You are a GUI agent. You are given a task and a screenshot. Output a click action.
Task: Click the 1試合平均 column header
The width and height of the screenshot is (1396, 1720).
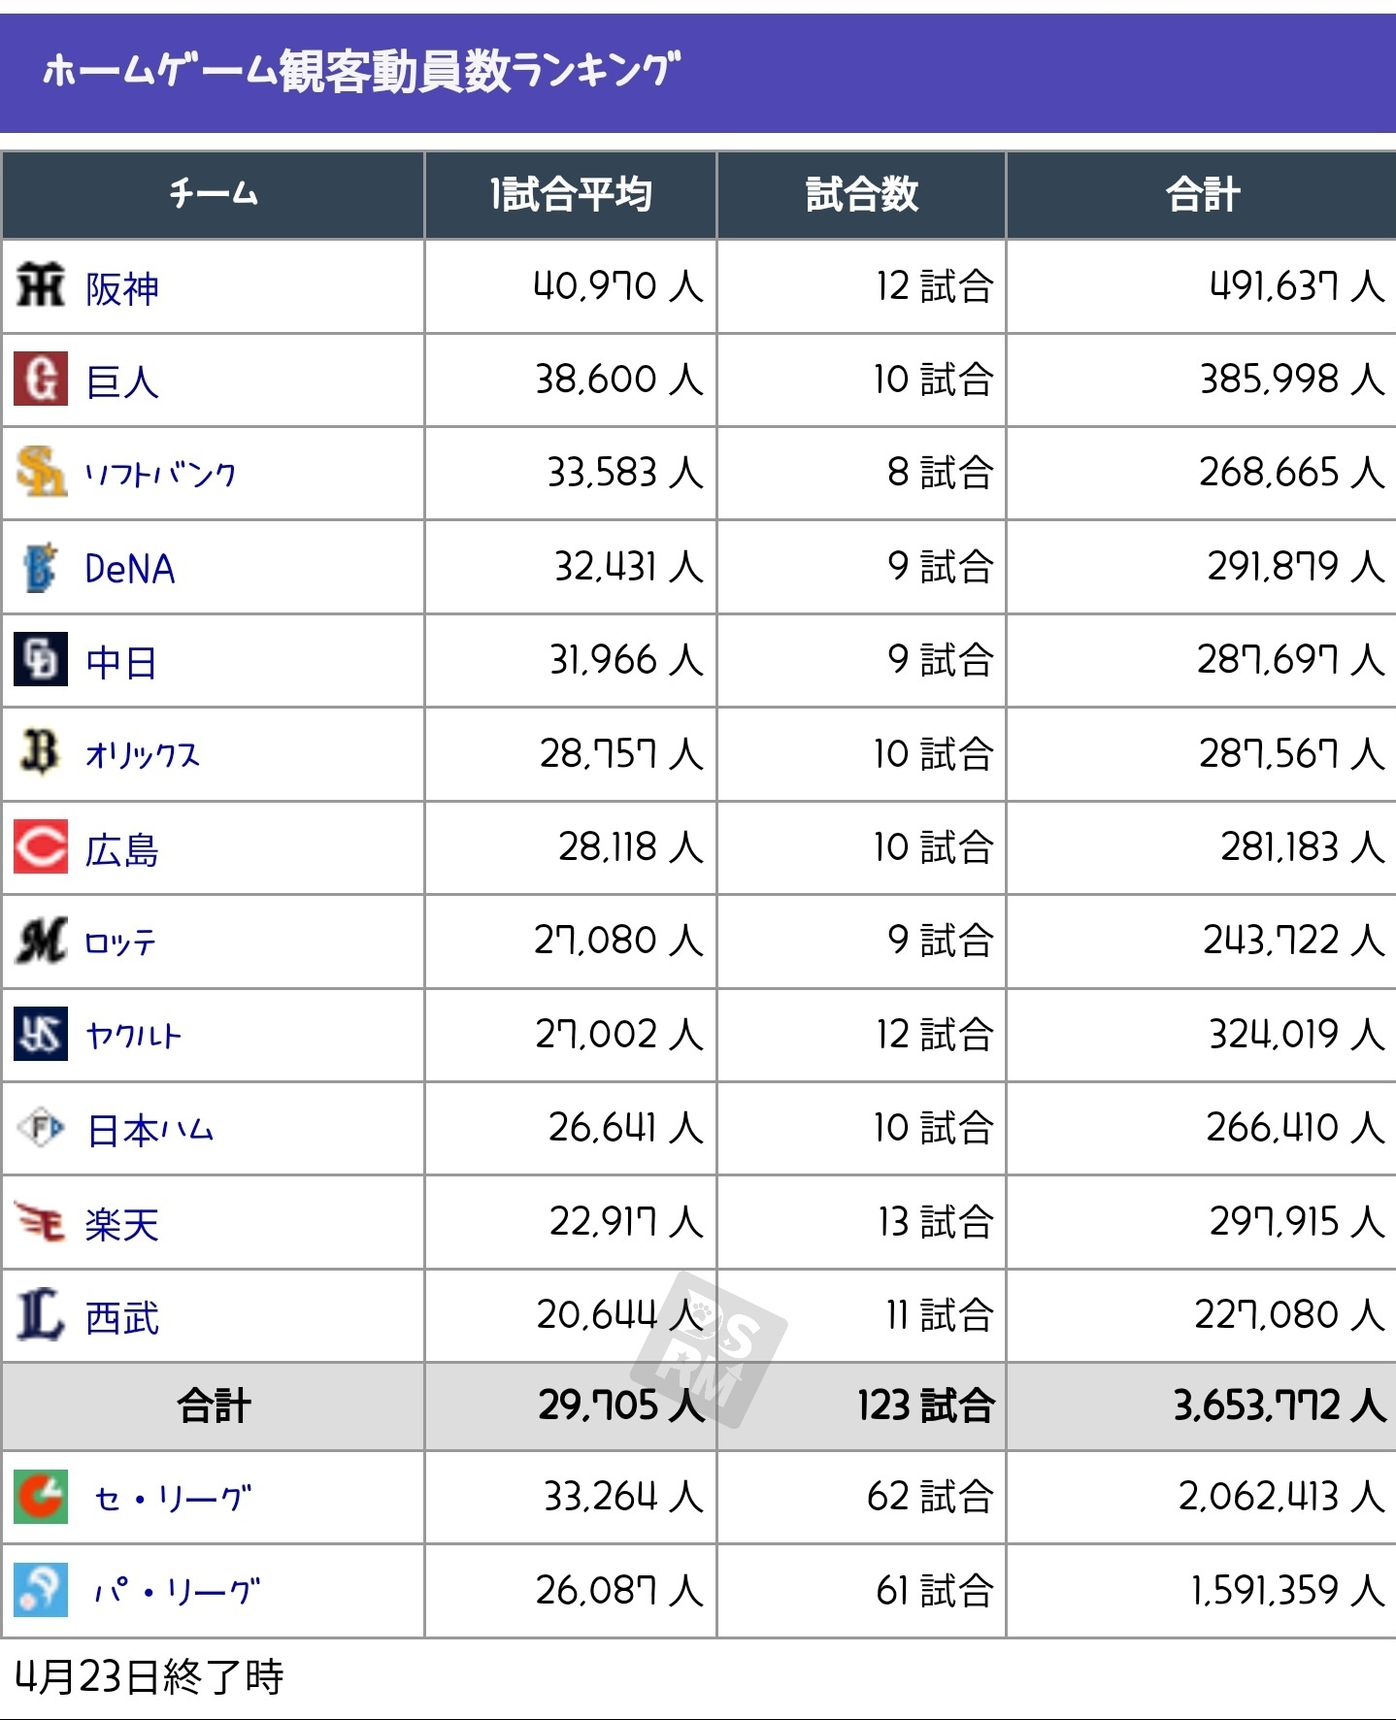[x=571, y=195]
